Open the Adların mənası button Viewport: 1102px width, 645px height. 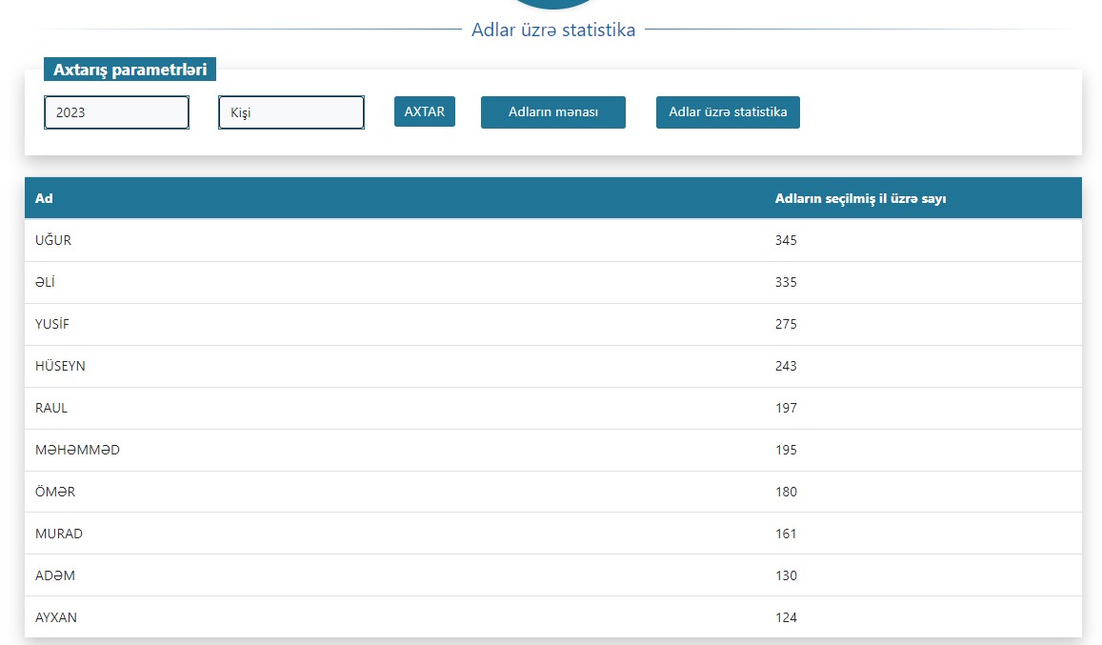tap(552, 112)
